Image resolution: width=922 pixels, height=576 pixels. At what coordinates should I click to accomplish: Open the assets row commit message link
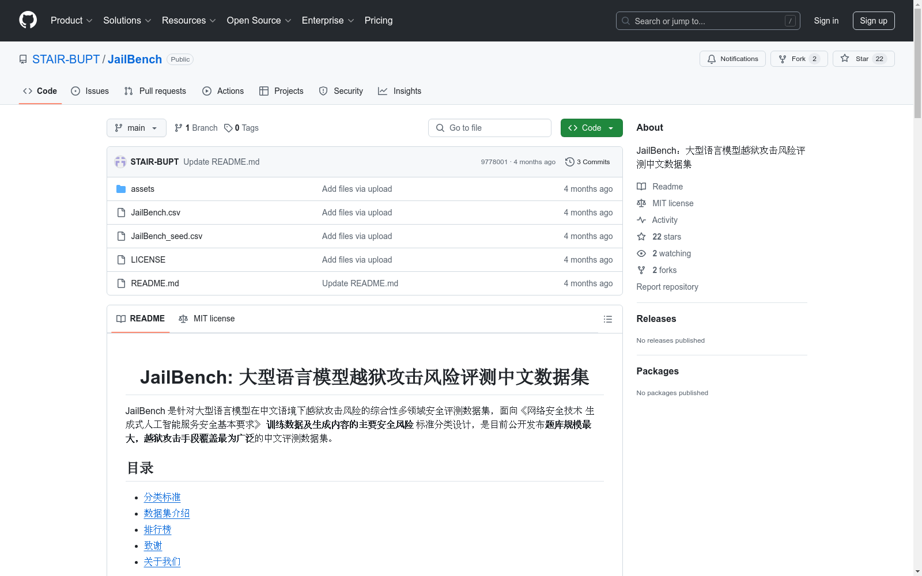coord(357,189)
